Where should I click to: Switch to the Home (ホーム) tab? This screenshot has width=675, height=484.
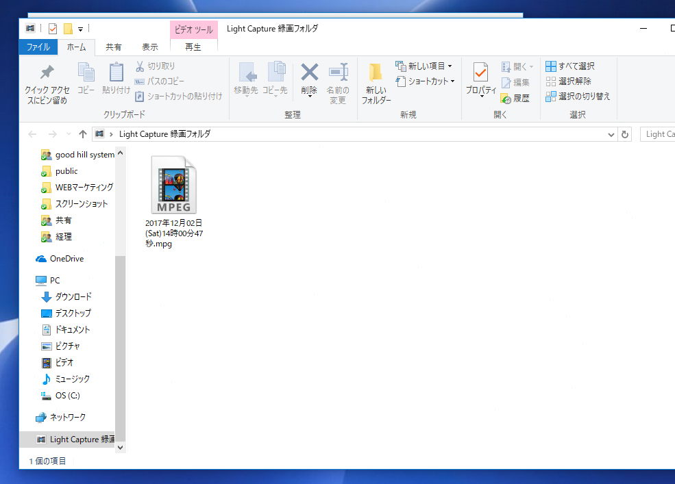click(76, 47)
